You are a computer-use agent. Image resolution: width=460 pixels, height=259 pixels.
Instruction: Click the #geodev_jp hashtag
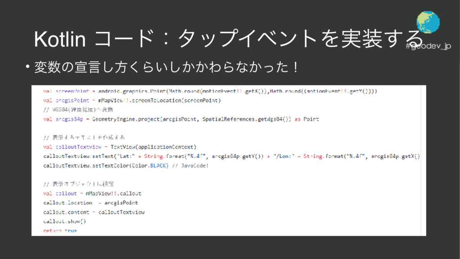tap(428, 46)
